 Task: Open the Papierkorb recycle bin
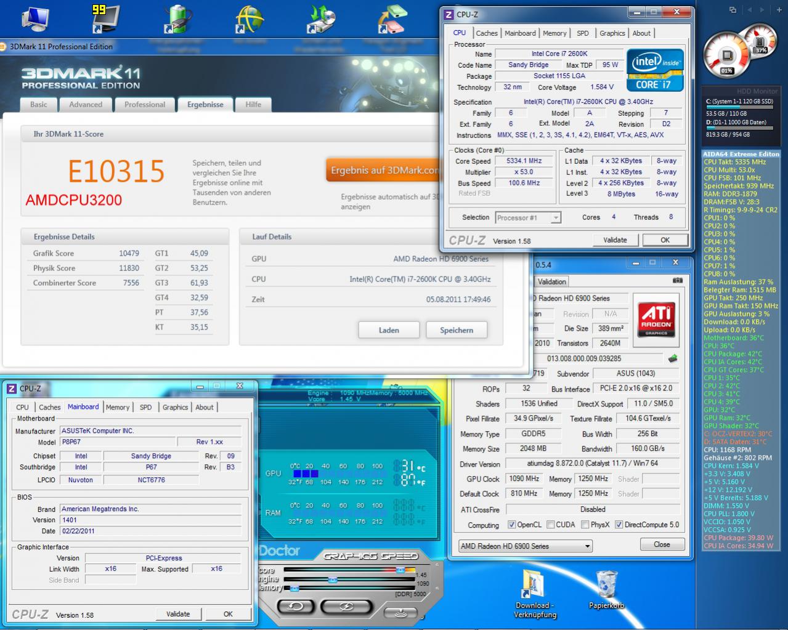[607, 584]
